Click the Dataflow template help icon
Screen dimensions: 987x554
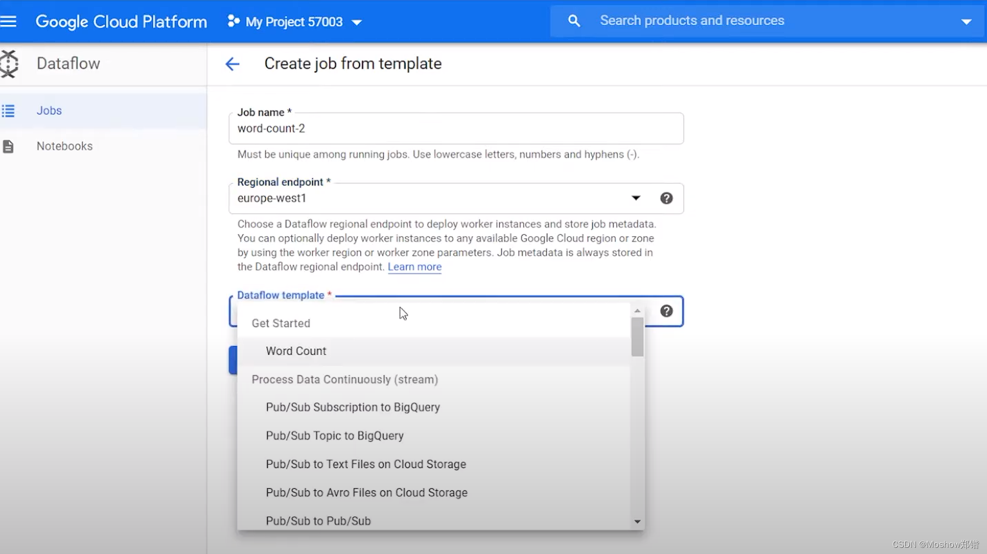(x=666, y=311)
